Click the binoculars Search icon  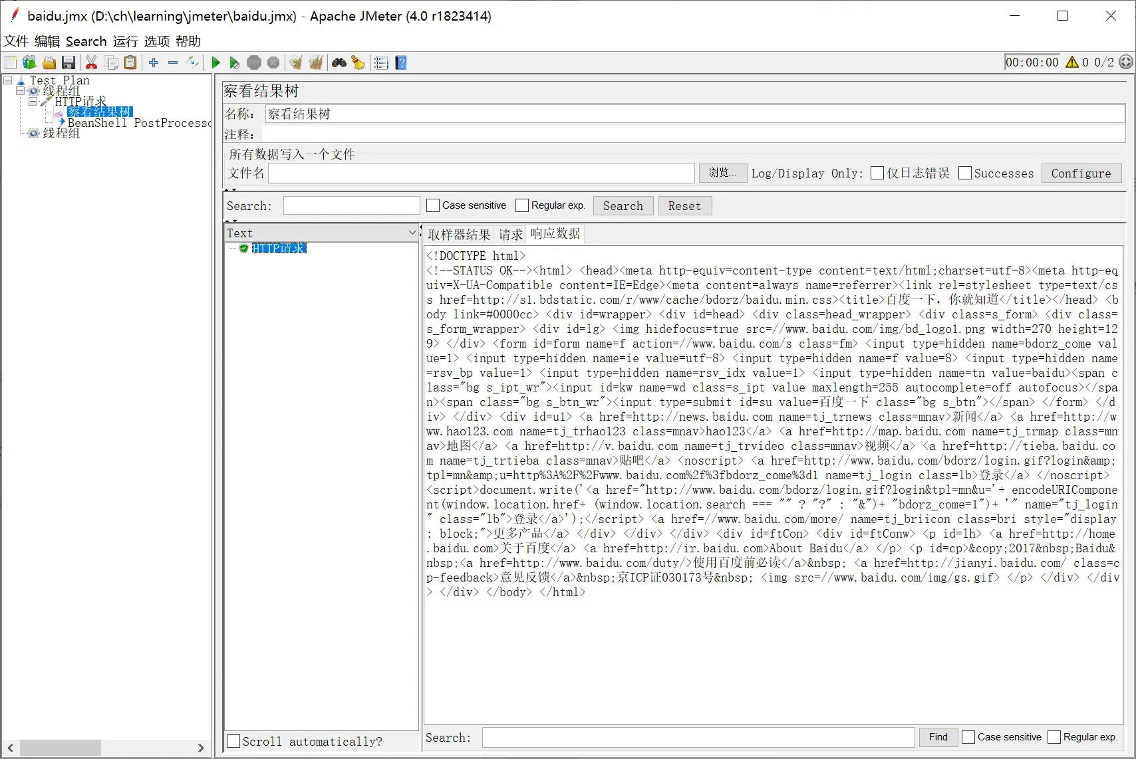(x=339, y=62)
